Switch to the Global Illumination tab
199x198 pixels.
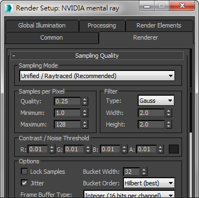pyautogui.click(x=42, y=25)
